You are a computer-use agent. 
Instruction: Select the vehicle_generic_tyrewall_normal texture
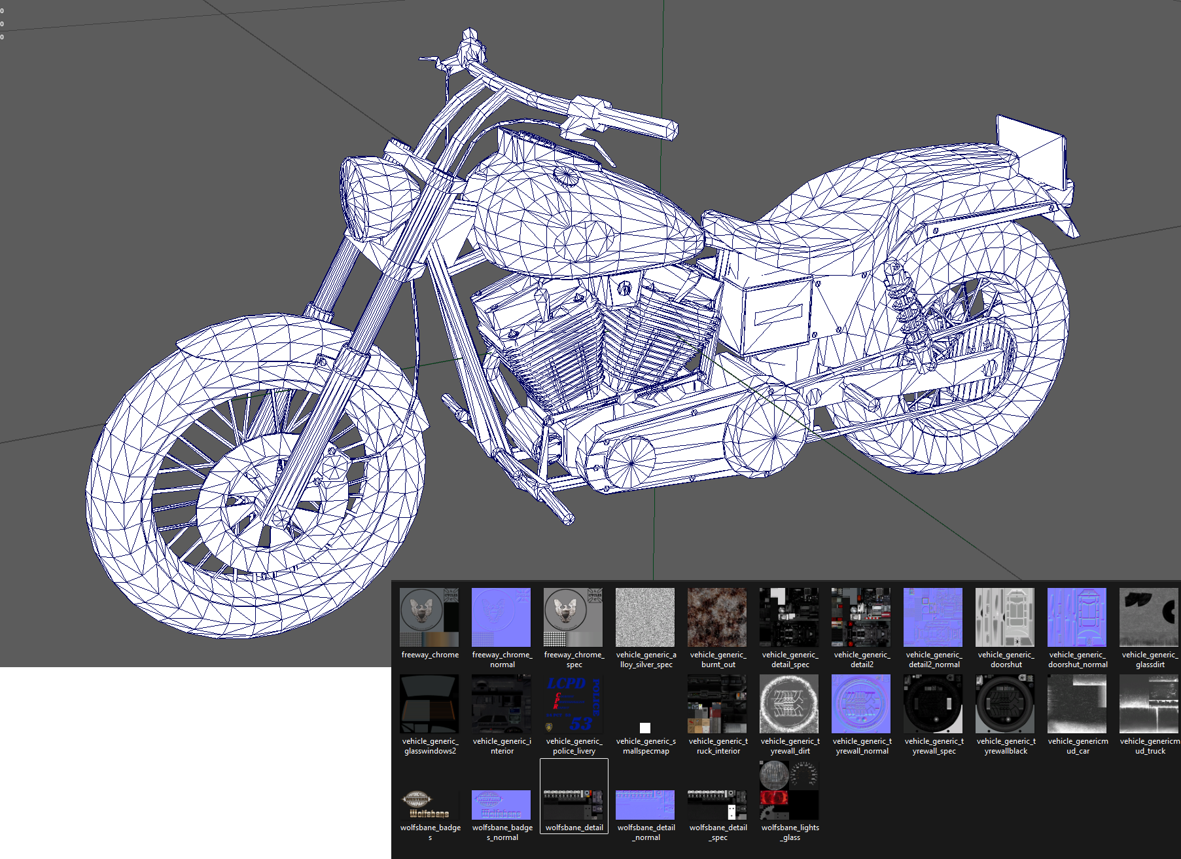(861, 704)
